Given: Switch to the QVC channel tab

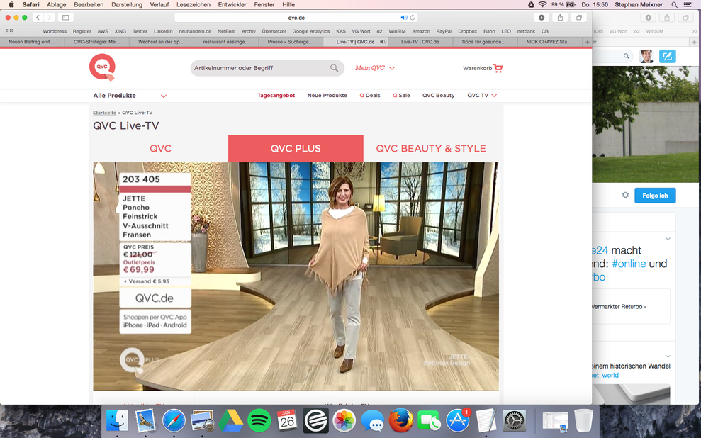Looking at the screenshot, I should (x=160, y=148).
